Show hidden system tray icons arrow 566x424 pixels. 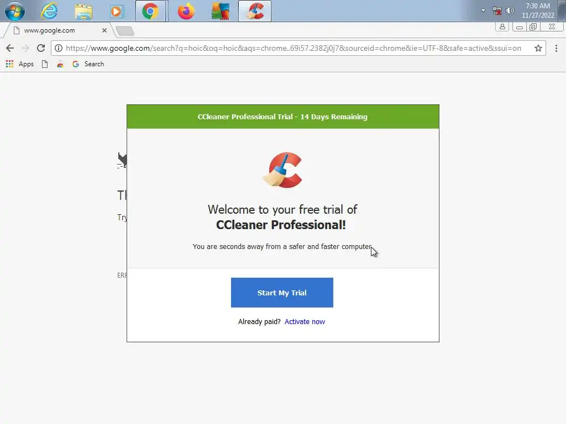[483, 10]
